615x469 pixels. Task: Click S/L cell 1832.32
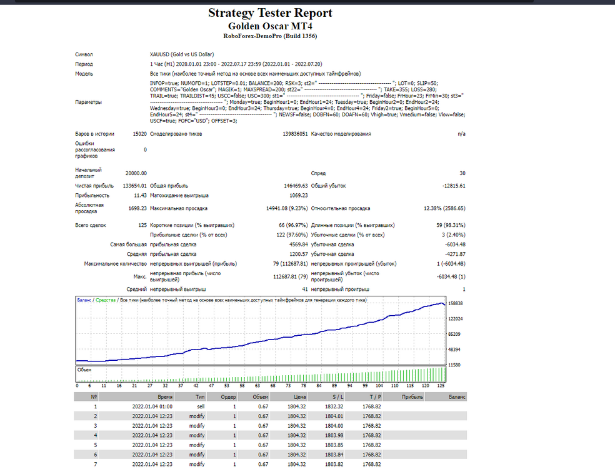[x=334, y=406]
